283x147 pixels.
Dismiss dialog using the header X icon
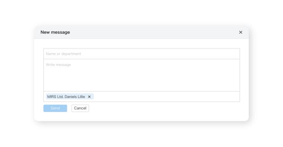(241, 32)
